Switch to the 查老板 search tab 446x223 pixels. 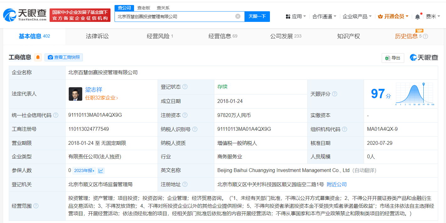(x=144, y=8)
